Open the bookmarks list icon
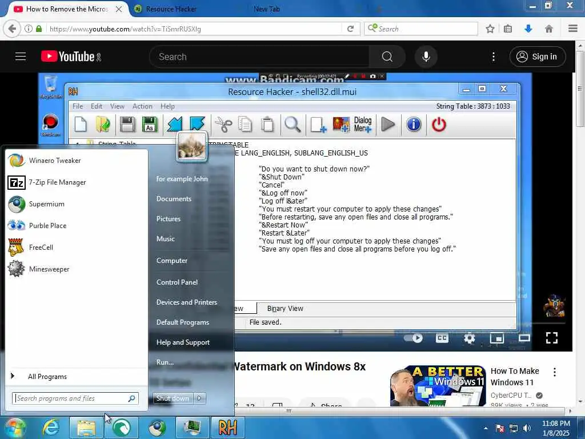Screen dimensions: 585x439 tap(508, 29)
